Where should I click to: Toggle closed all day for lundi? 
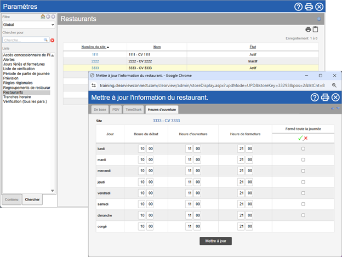(303, 149)
